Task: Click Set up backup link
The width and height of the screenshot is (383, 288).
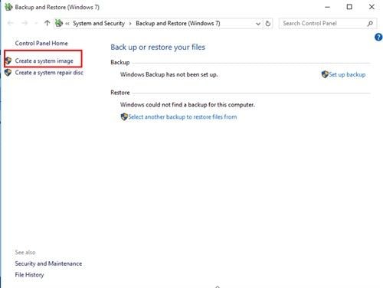Action: 347,74
